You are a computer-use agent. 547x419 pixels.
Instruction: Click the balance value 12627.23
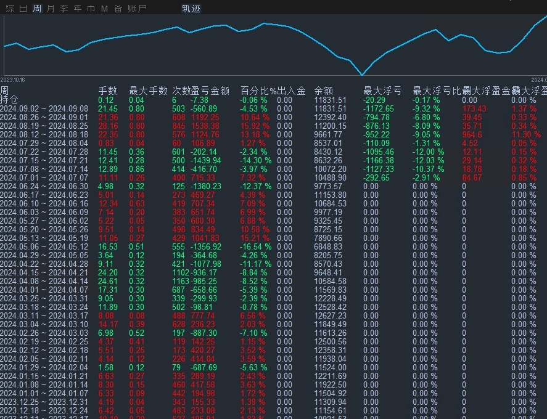click(330, 316)
